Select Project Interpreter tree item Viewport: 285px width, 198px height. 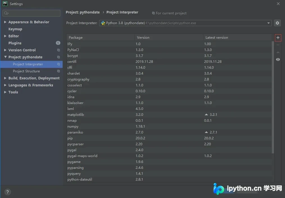(x=31, y=64)
